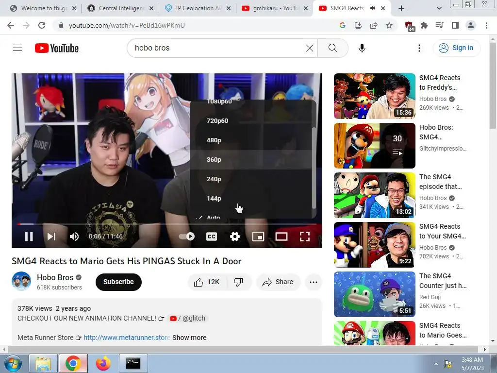This screenshot has height=373, width=497.
Task: Dislike the video
Action: pos(238,282)
